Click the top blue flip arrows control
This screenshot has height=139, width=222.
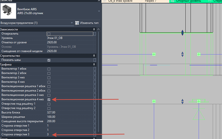(x=183, y=33)
